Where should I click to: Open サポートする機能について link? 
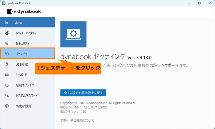tap(77, 120)
